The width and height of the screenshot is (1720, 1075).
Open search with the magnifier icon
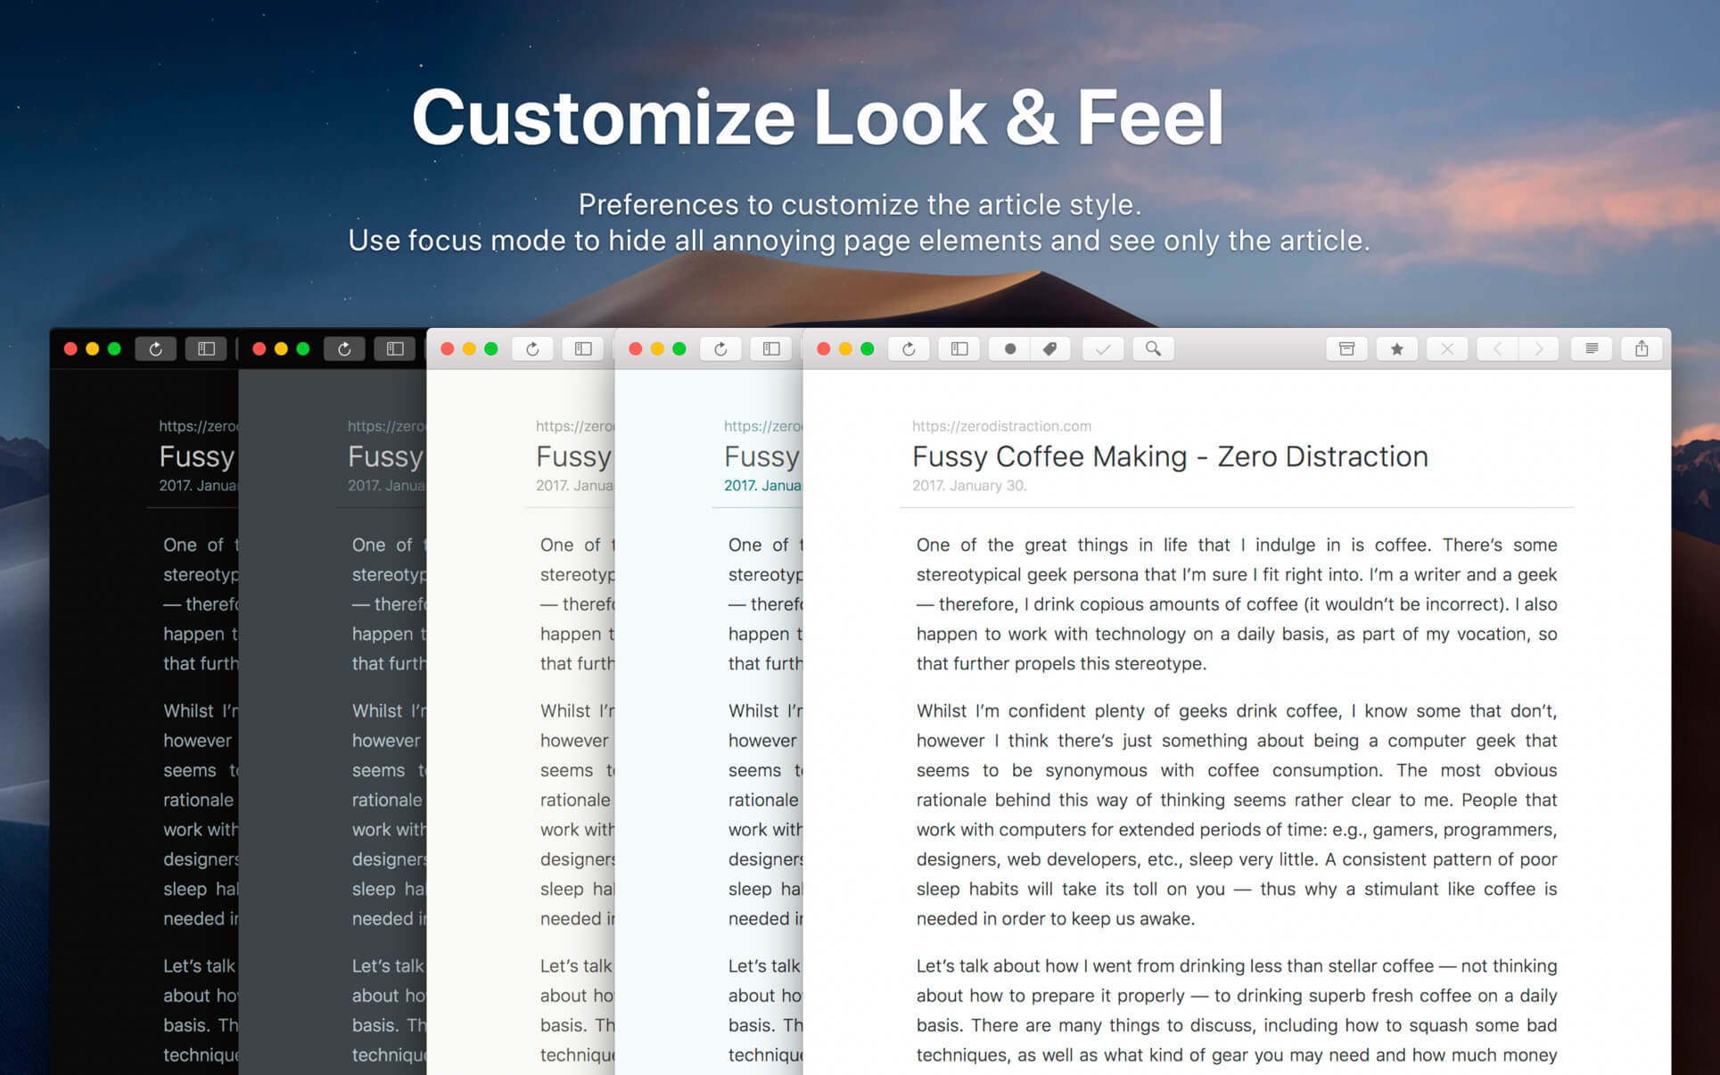tap(1153, 349)
